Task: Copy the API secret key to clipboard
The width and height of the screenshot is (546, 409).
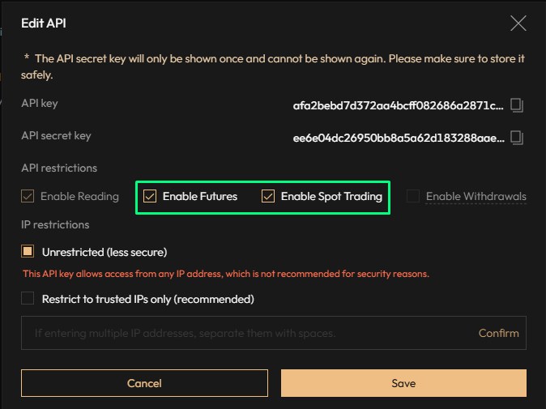Action: (518, 138)
